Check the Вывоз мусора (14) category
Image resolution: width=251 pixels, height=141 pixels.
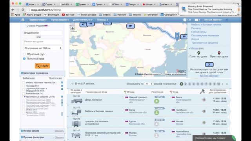coord(24,94)
